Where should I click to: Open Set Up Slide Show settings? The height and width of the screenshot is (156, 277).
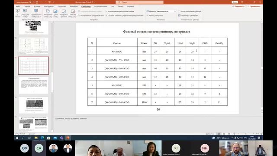48,13
